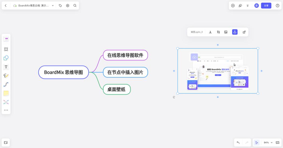Open the minimap icon
283x148 pixels.
coord(278,143)
